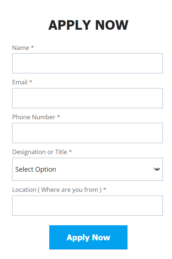172x259 pixels.
Task: Click the Name field label
Action: pyautogui.click(x=21, y=48)
